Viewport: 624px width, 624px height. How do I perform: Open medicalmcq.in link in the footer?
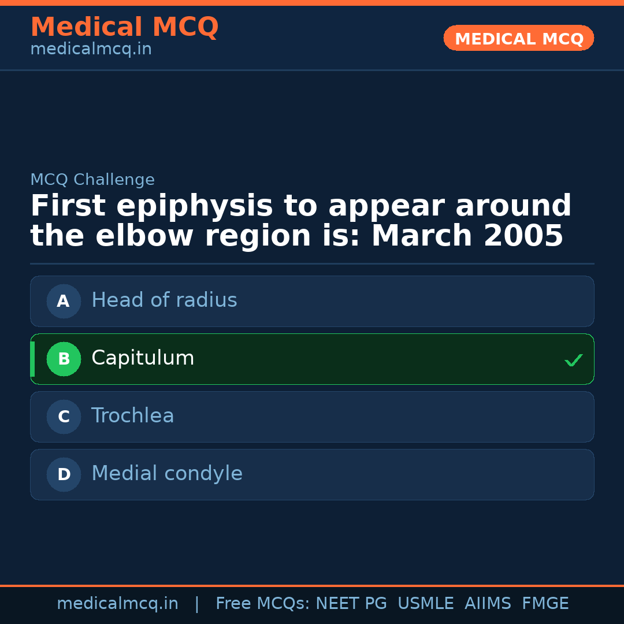[117, 604]
